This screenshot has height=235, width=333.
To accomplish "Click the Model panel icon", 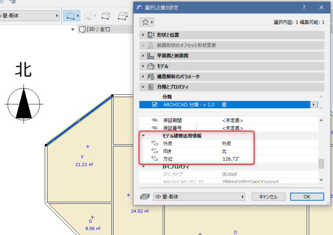I will click(151, 66).
